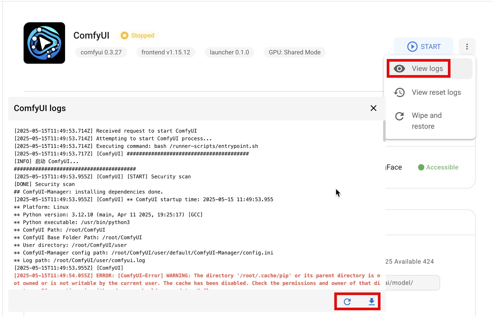Click the play icon inside START
Screen dimensions: 493x318
412,47
